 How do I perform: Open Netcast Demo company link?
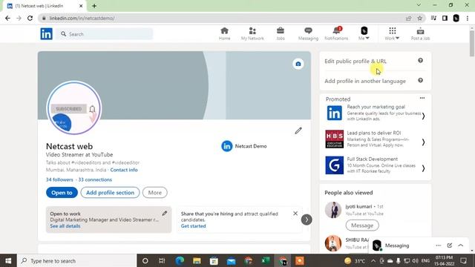[x=244, y=146]
